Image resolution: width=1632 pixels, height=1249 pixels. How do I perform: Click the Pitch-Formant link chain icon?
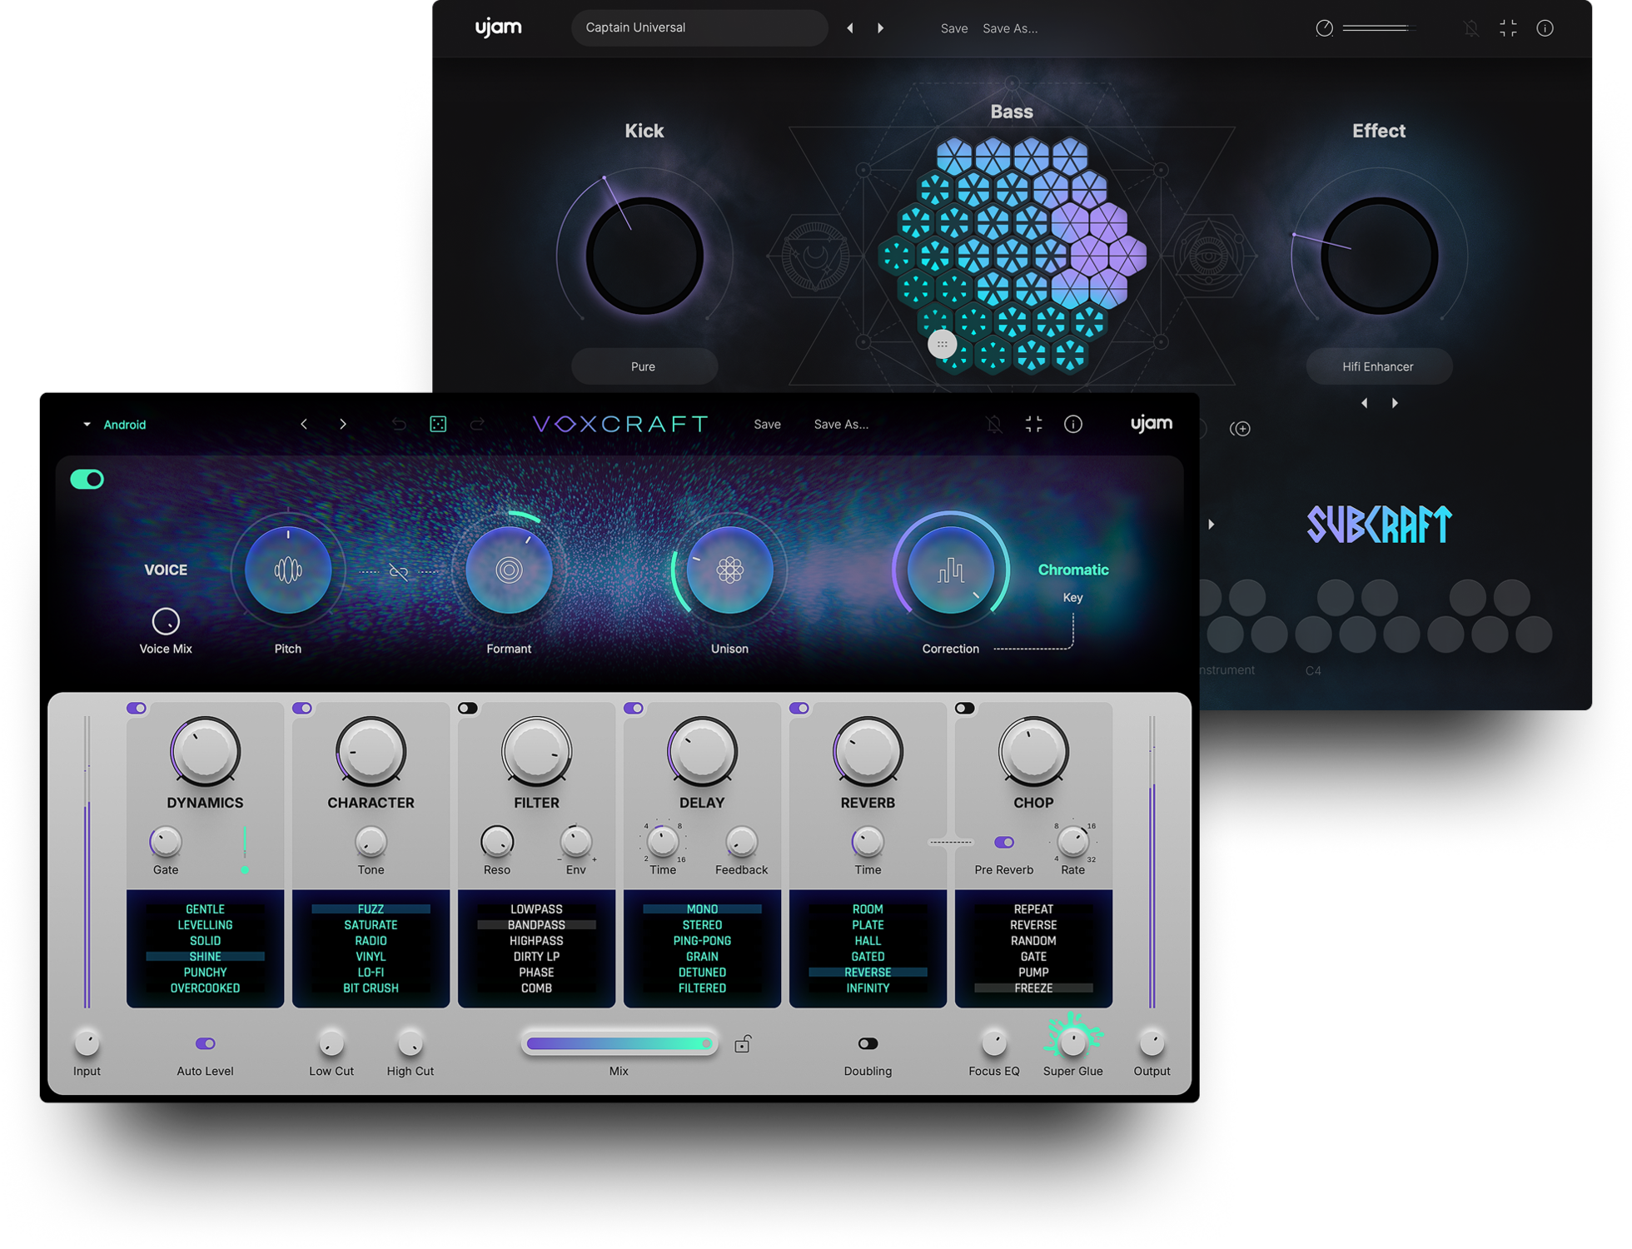point(399,572)
